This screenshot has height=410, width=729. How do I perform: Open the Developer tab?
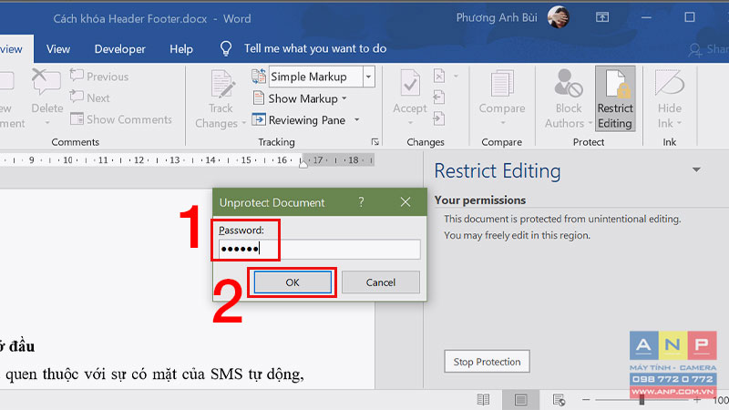point(120,49)
